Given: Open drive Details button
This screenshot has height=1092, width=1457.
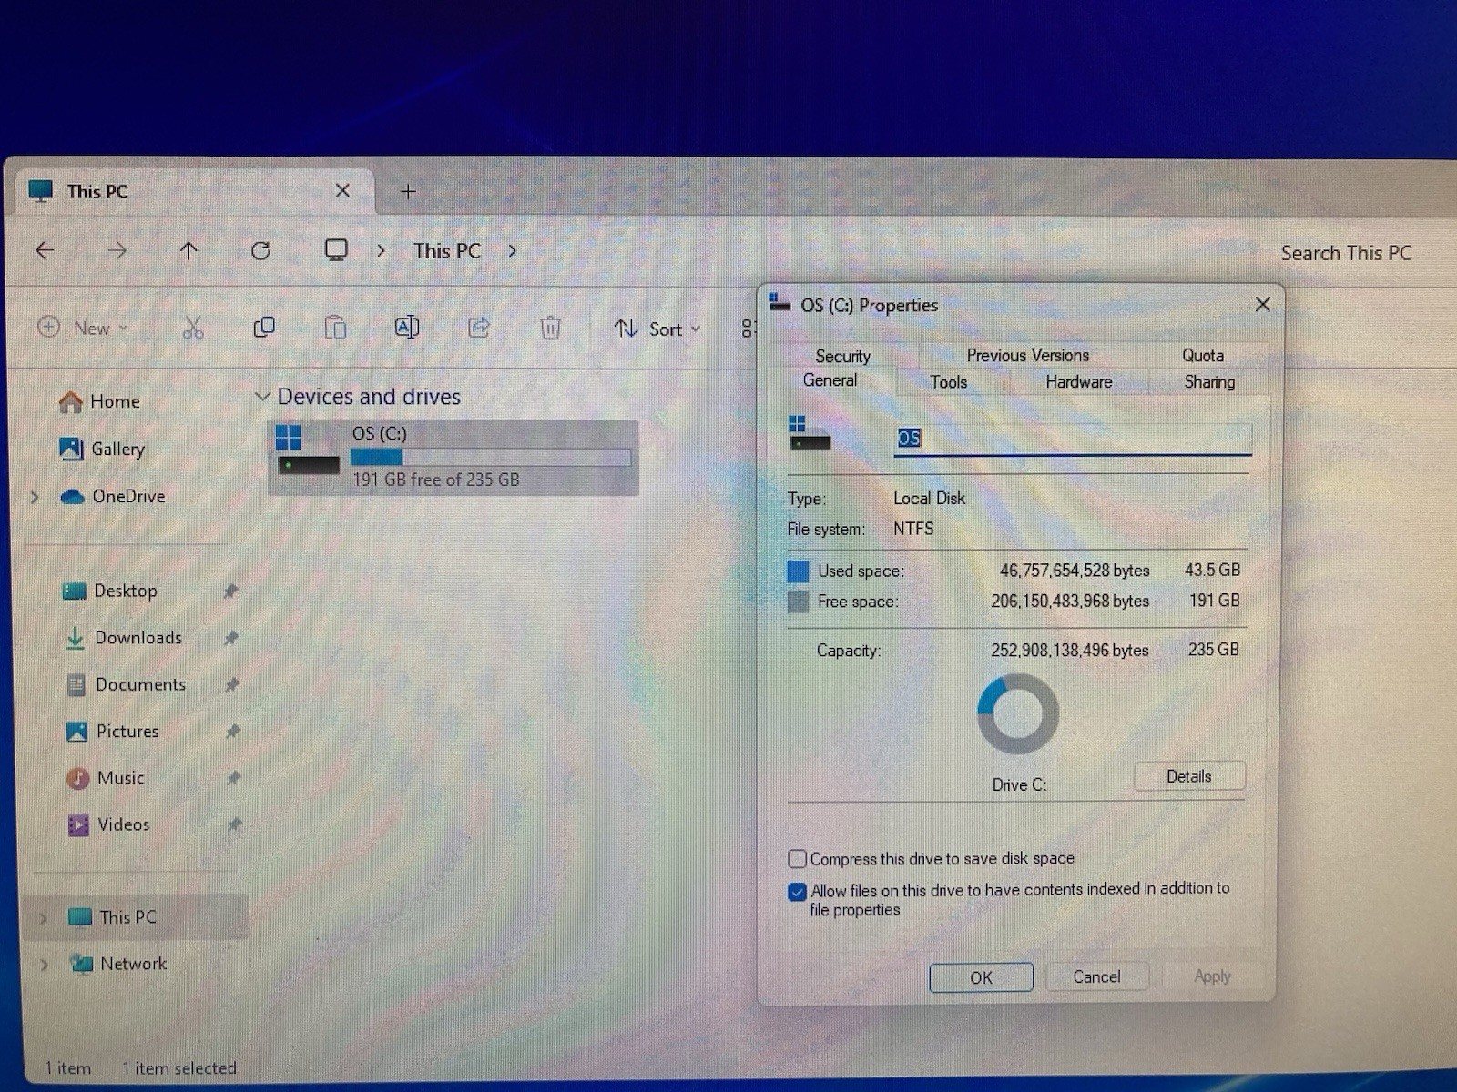Looking at the screenshot, I should click(x=1189, y=776).
